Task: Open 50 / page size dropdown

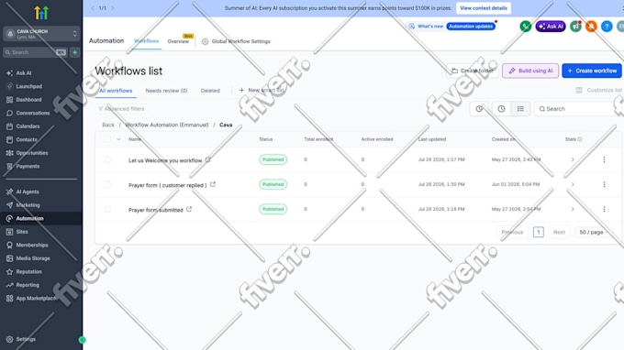Action: 595,232
